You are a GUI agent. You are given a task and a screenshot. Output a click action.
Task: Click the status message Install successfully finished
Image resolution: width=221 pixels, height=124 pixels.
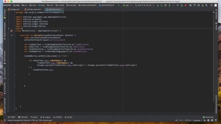(x=30, y=121)
